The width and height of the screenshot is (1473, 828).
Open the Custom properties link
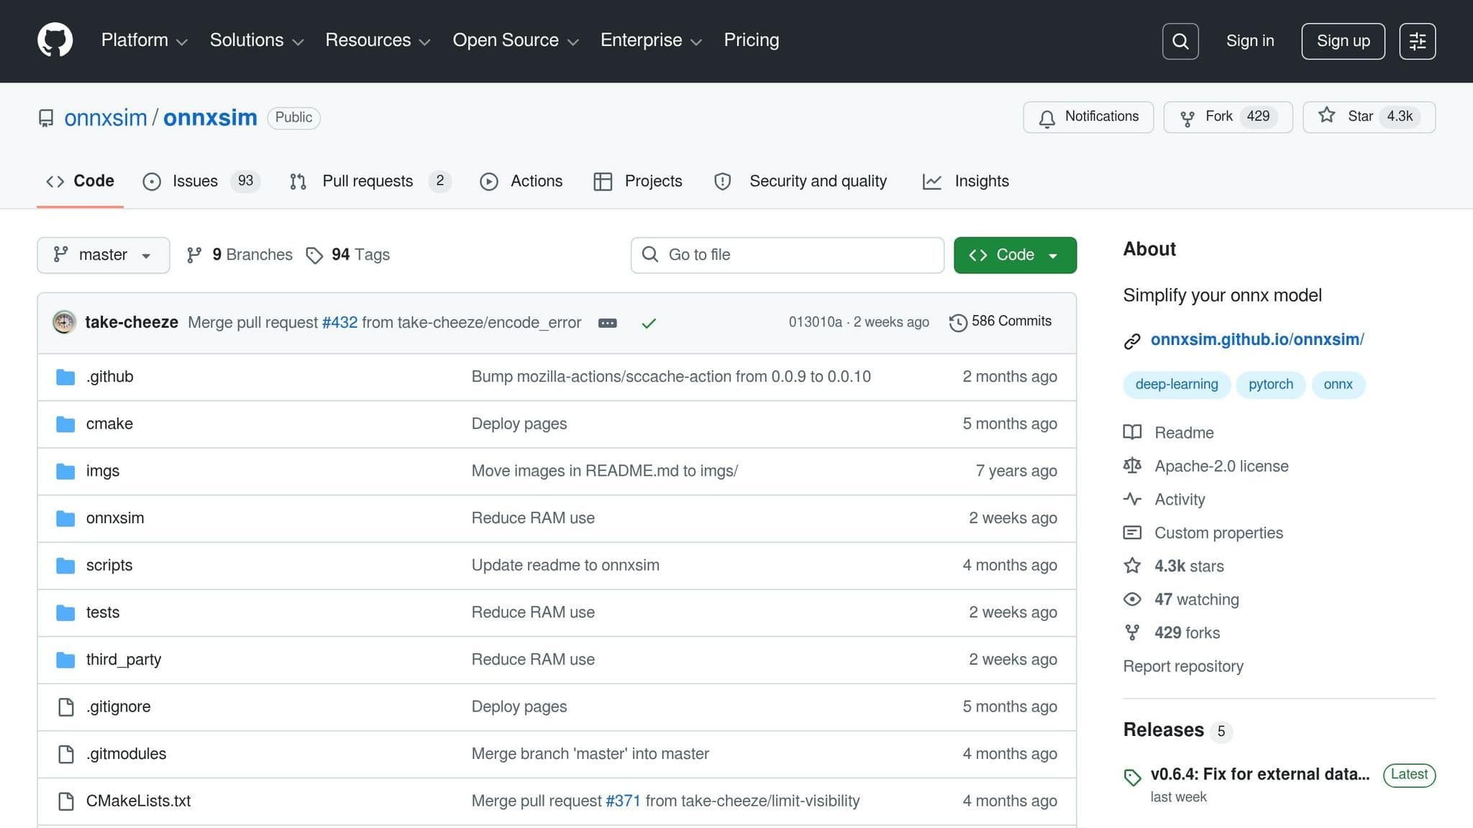coord(1218,533)
